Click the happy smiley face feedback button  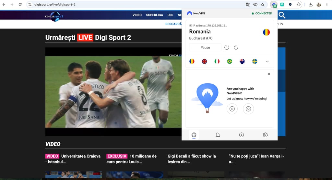click(x=232, y=109)
